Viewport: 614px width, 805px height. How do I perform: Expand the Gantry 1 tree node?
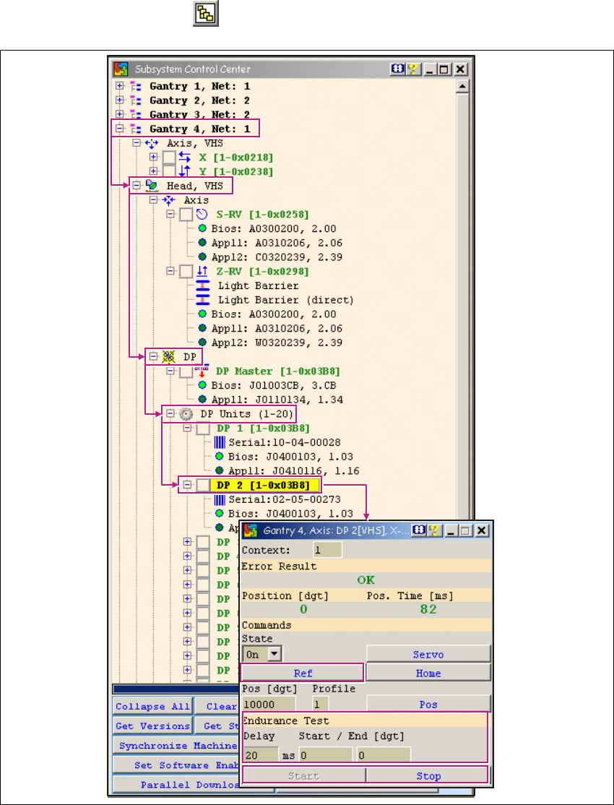coord(119,86)
